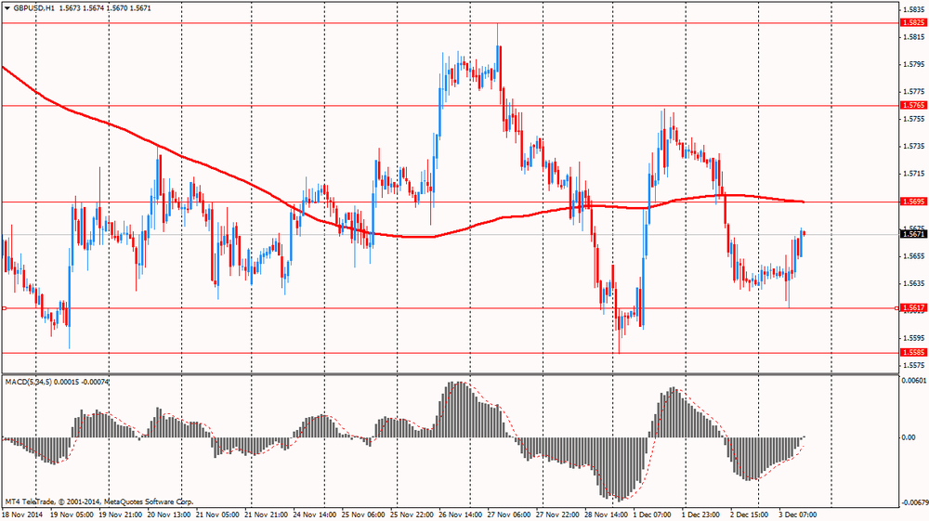The image size is (929, 521).
Task: Select the red 1.5585 price level label
Action: point(913,352)
